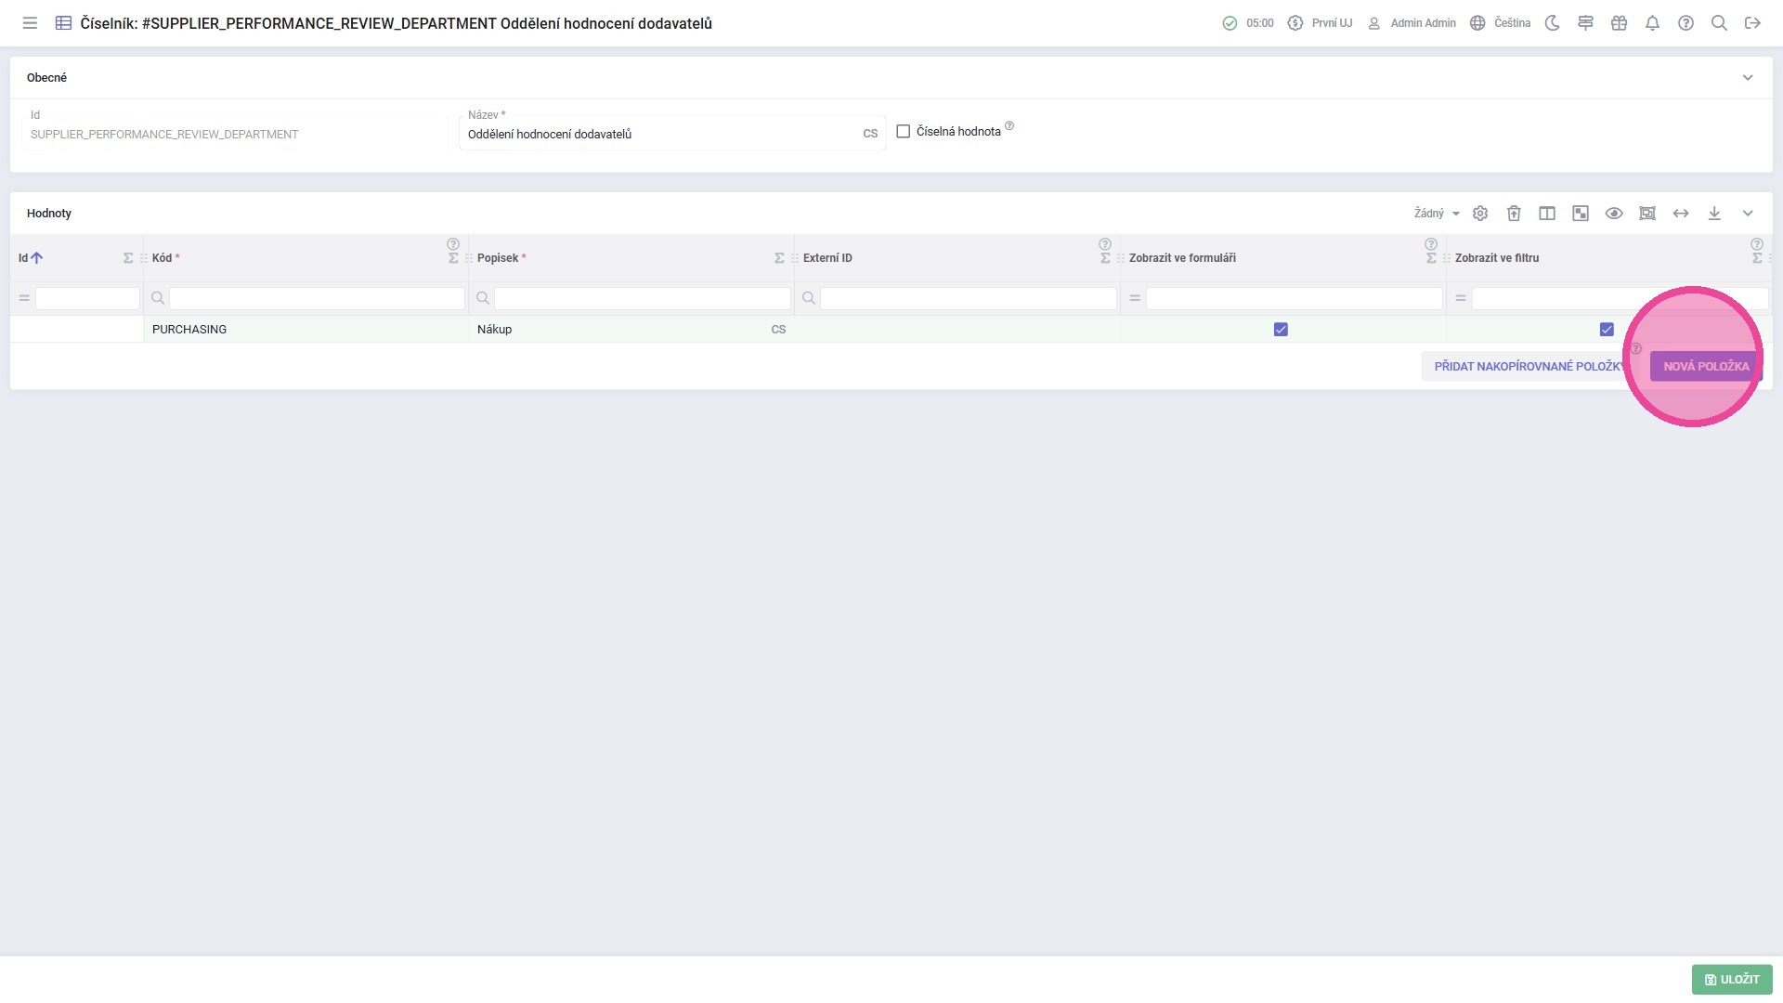Image resolution: width=1783 pixels, height=1003 pixels.
Task: Collapse the Obecné section
Action: (1748, 78)
